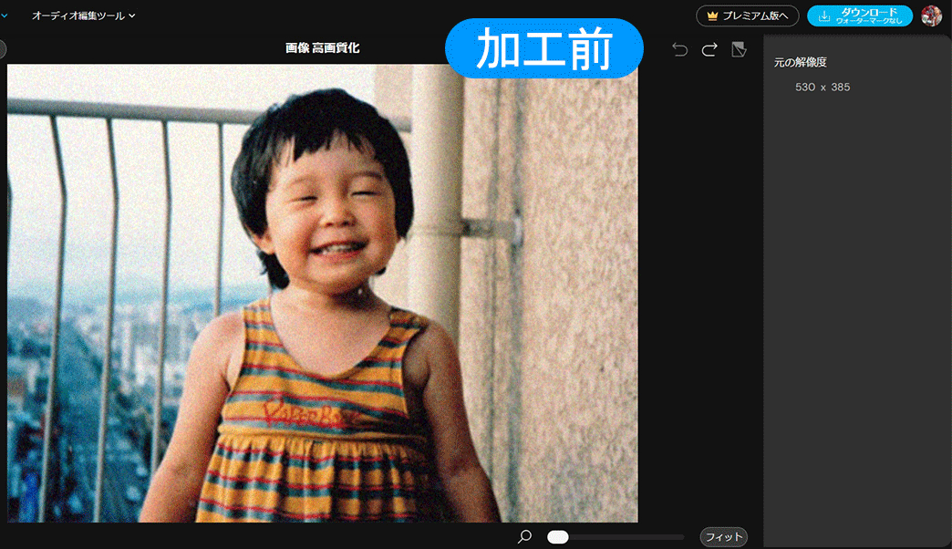Expand the chevron next to オーディオ編集ツール label
Screen dimensions: 952x549
pyautogui.click(x=133, y=16)
